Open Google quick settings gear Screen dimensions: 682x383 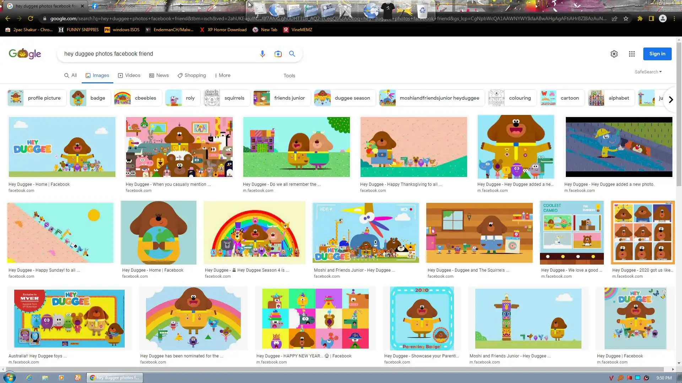pos(614,54)
